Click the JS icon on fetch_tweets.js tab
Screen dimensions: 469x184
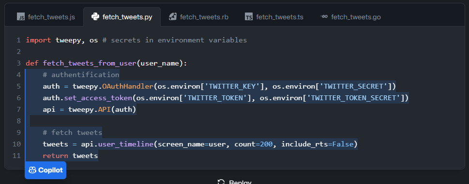21,17
